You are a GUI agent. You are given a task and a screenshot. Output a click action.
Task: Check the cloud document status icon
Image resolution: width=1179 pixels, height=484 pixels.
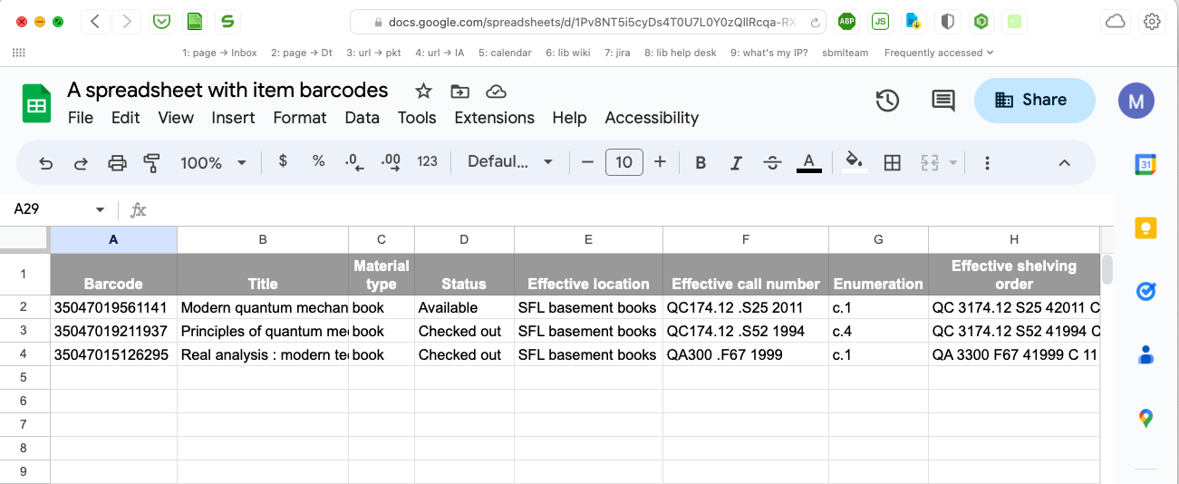pos(496,91)
